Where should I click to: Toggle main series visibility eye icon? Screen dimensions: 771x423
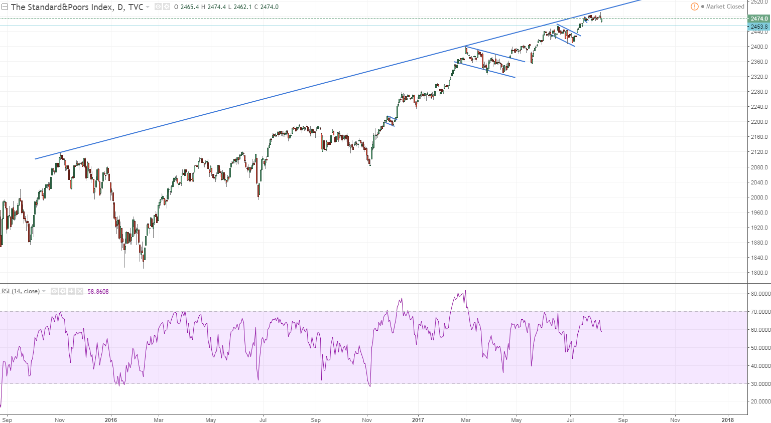coord(158,7)
